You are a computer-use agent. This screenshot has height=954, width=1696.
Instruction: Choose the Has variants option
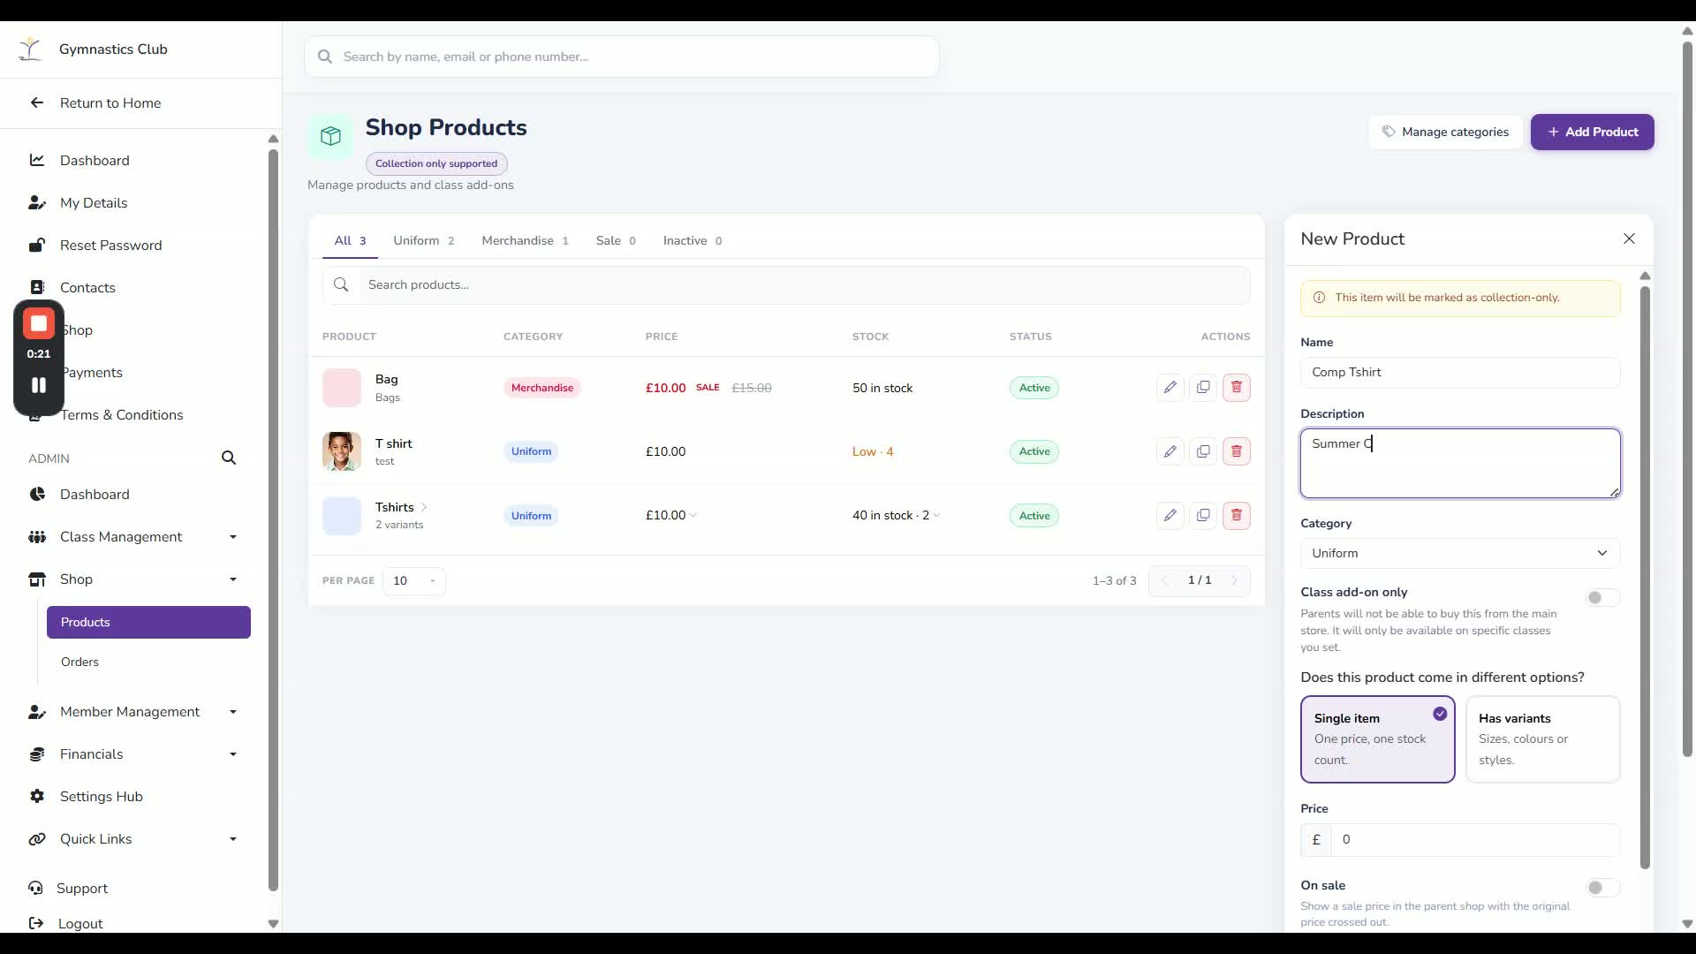1542,739
